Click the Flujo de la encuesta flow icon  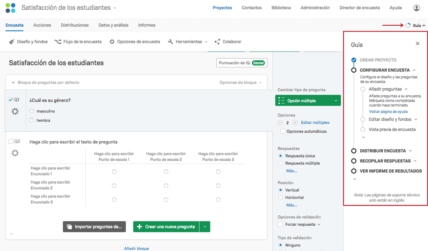pos(58,42)
